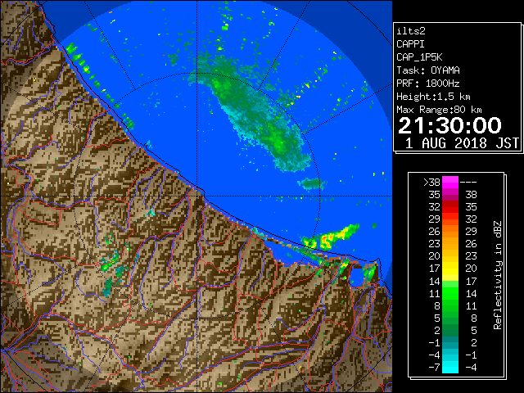Viewport: 524px width, 393px height.
Task: Click the radar center at range ring crosshair
Action: pyautogui.click(x=197, y=196)
